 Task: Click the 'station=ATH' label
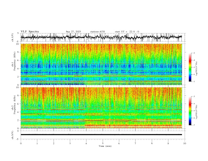click(97, 32)
